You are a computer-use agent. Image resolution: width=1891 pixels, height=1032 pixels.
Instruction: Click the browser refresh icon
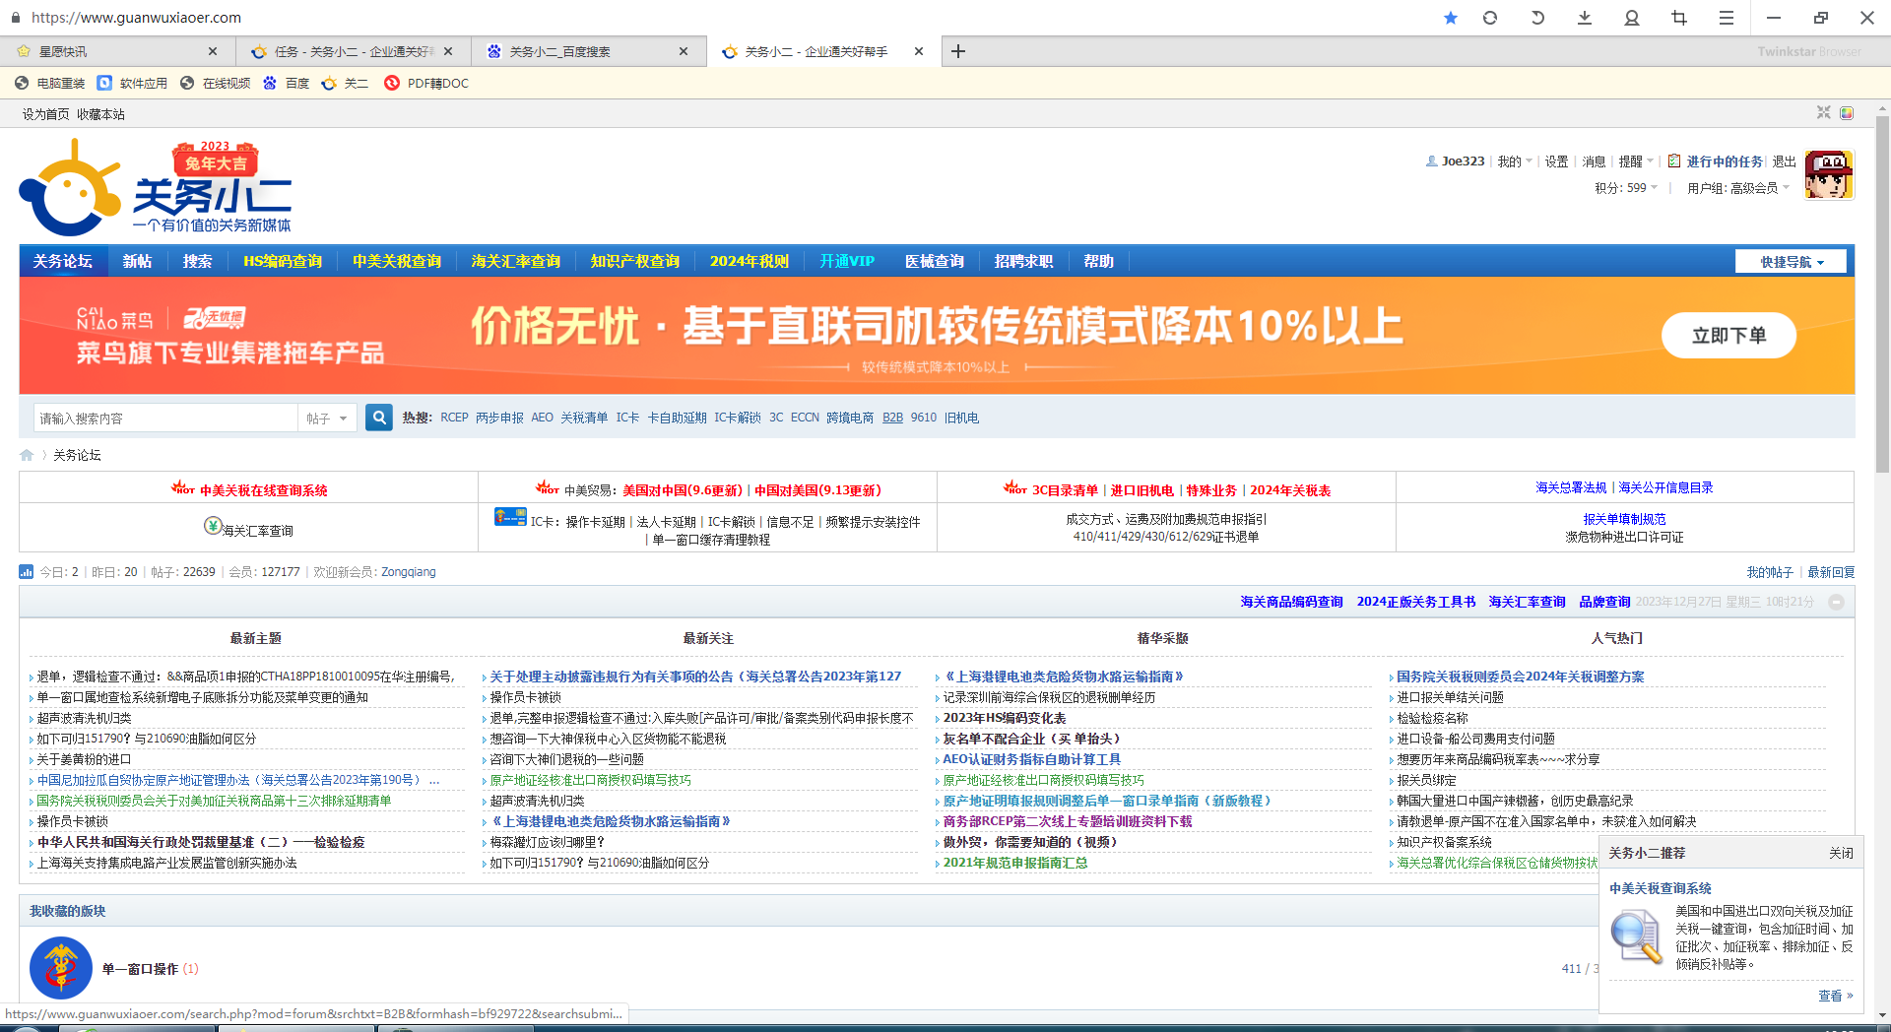(x=1490, y=18)
